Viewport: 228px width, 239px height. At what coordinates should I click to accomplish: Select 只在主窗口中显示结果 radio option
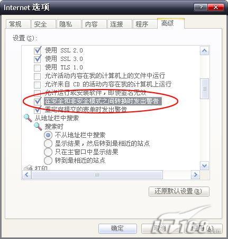pyautogui.click(x=48, y=152)
